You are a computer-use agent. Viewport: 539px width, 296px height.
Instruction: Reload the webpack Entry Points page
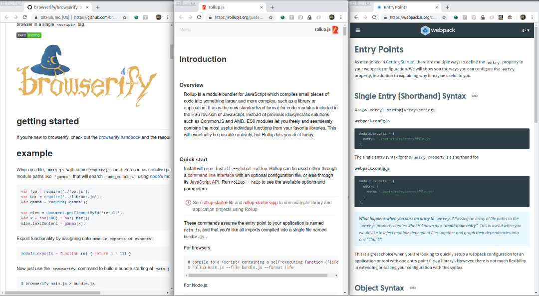coord(374,17)
